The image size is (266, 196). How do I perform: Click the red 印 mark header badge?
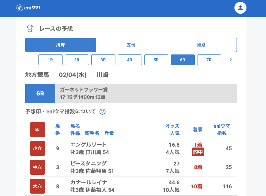click(x=38, y=130)
